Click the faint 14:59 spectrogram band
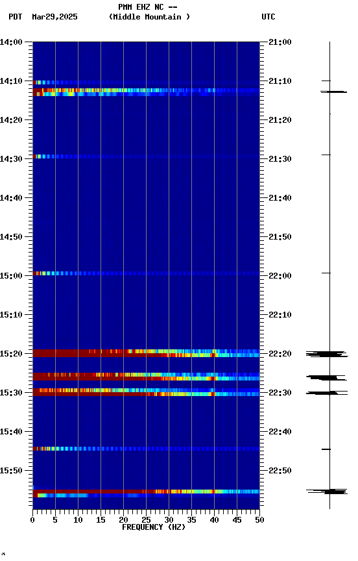 tap(146, 273)
